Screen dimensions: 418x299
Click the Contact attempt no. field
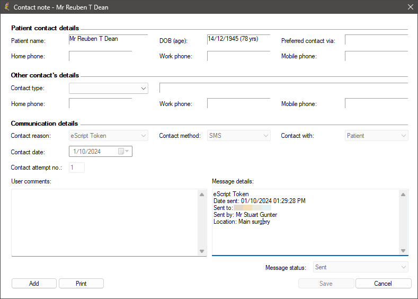click(77, 168)
